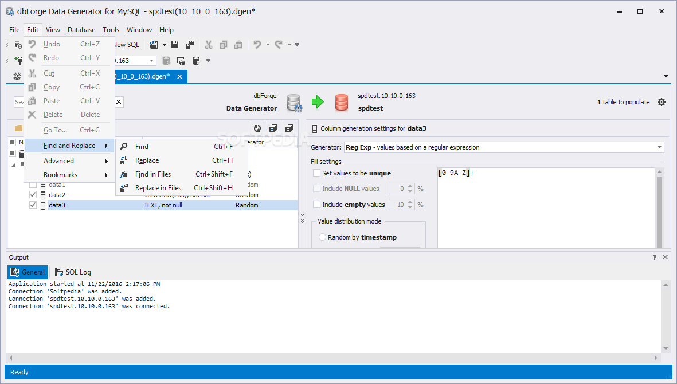Open the Help menu

pyautogui.click(x=166, y=30)
